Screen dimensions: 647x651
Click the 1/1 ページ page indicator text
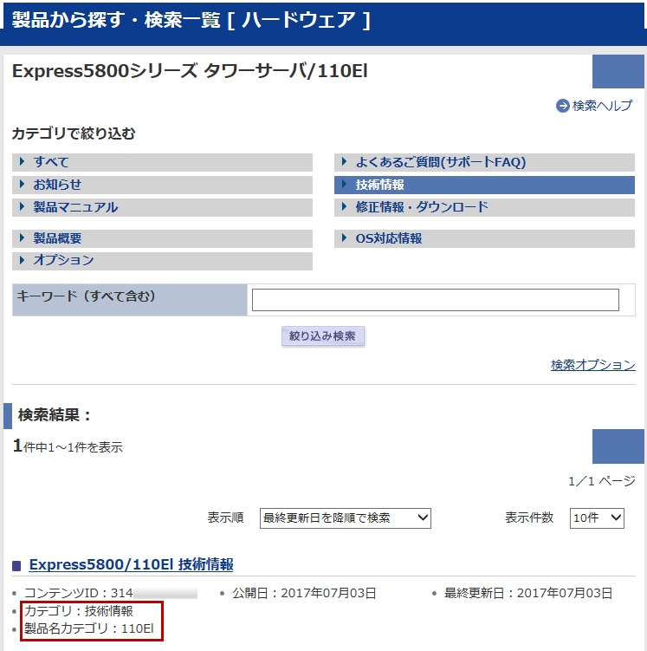click(x=601, y=481)
